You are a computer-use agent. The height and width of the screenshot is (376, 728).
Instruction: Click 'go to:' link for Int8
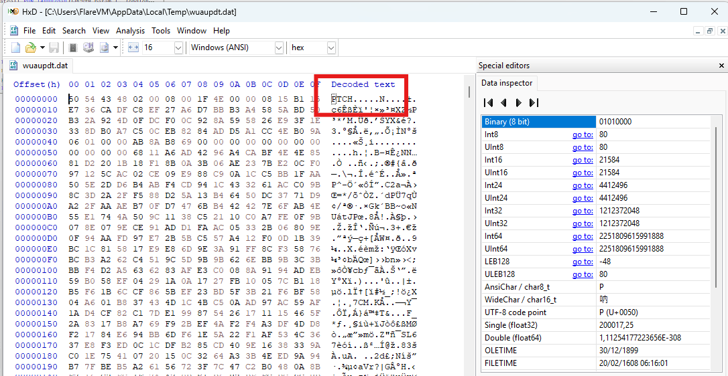(583, 134)
